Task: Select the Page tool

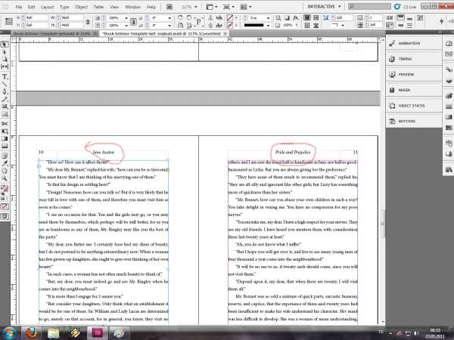Action: click(x=5, y=59)
